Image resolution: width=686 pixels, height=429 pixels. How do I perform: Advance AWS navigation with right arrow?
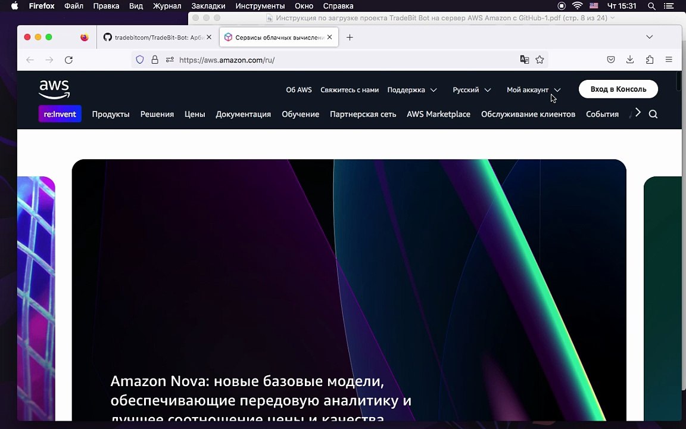tap(638, 113)
